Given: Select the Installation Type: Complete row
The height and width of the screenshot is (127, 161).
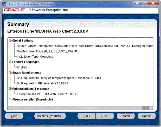Looking at the screenshot, I should 35,57.
